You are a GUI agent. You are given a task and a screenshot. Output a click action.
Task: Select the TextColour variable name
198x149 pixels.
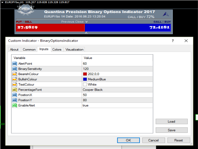(26, 84)
